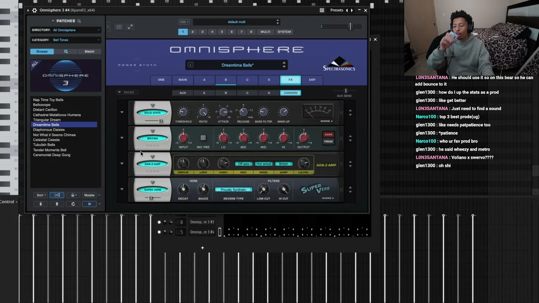The height and width of the screenshot is (303, 539).
Task: Toggle the Super Verb power button
Action: 152,190
